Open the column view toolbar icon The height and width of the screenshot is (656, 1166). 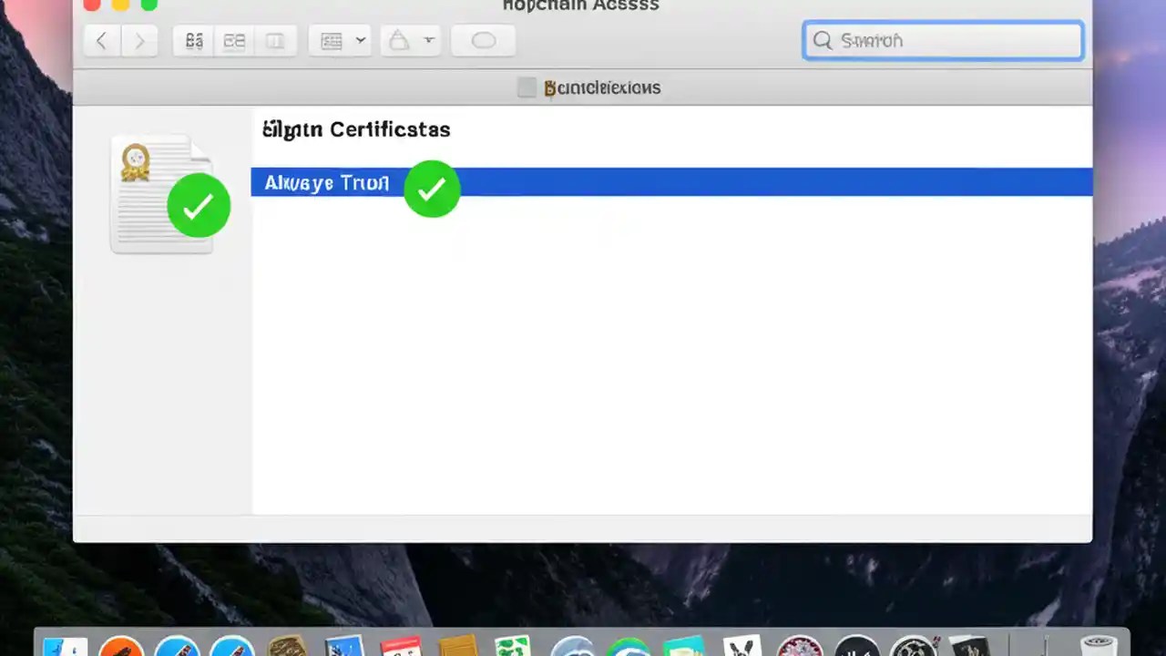tap(276, 40)
